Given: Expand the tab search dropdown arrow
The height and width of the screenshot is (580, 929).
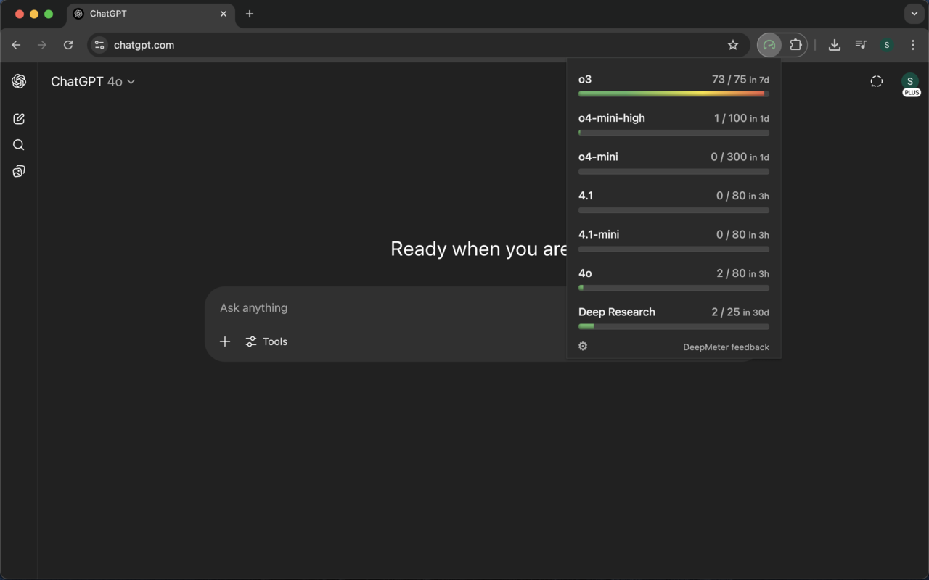Looking at the screenshot, I should pyautogui.click(x=914, y=14).
